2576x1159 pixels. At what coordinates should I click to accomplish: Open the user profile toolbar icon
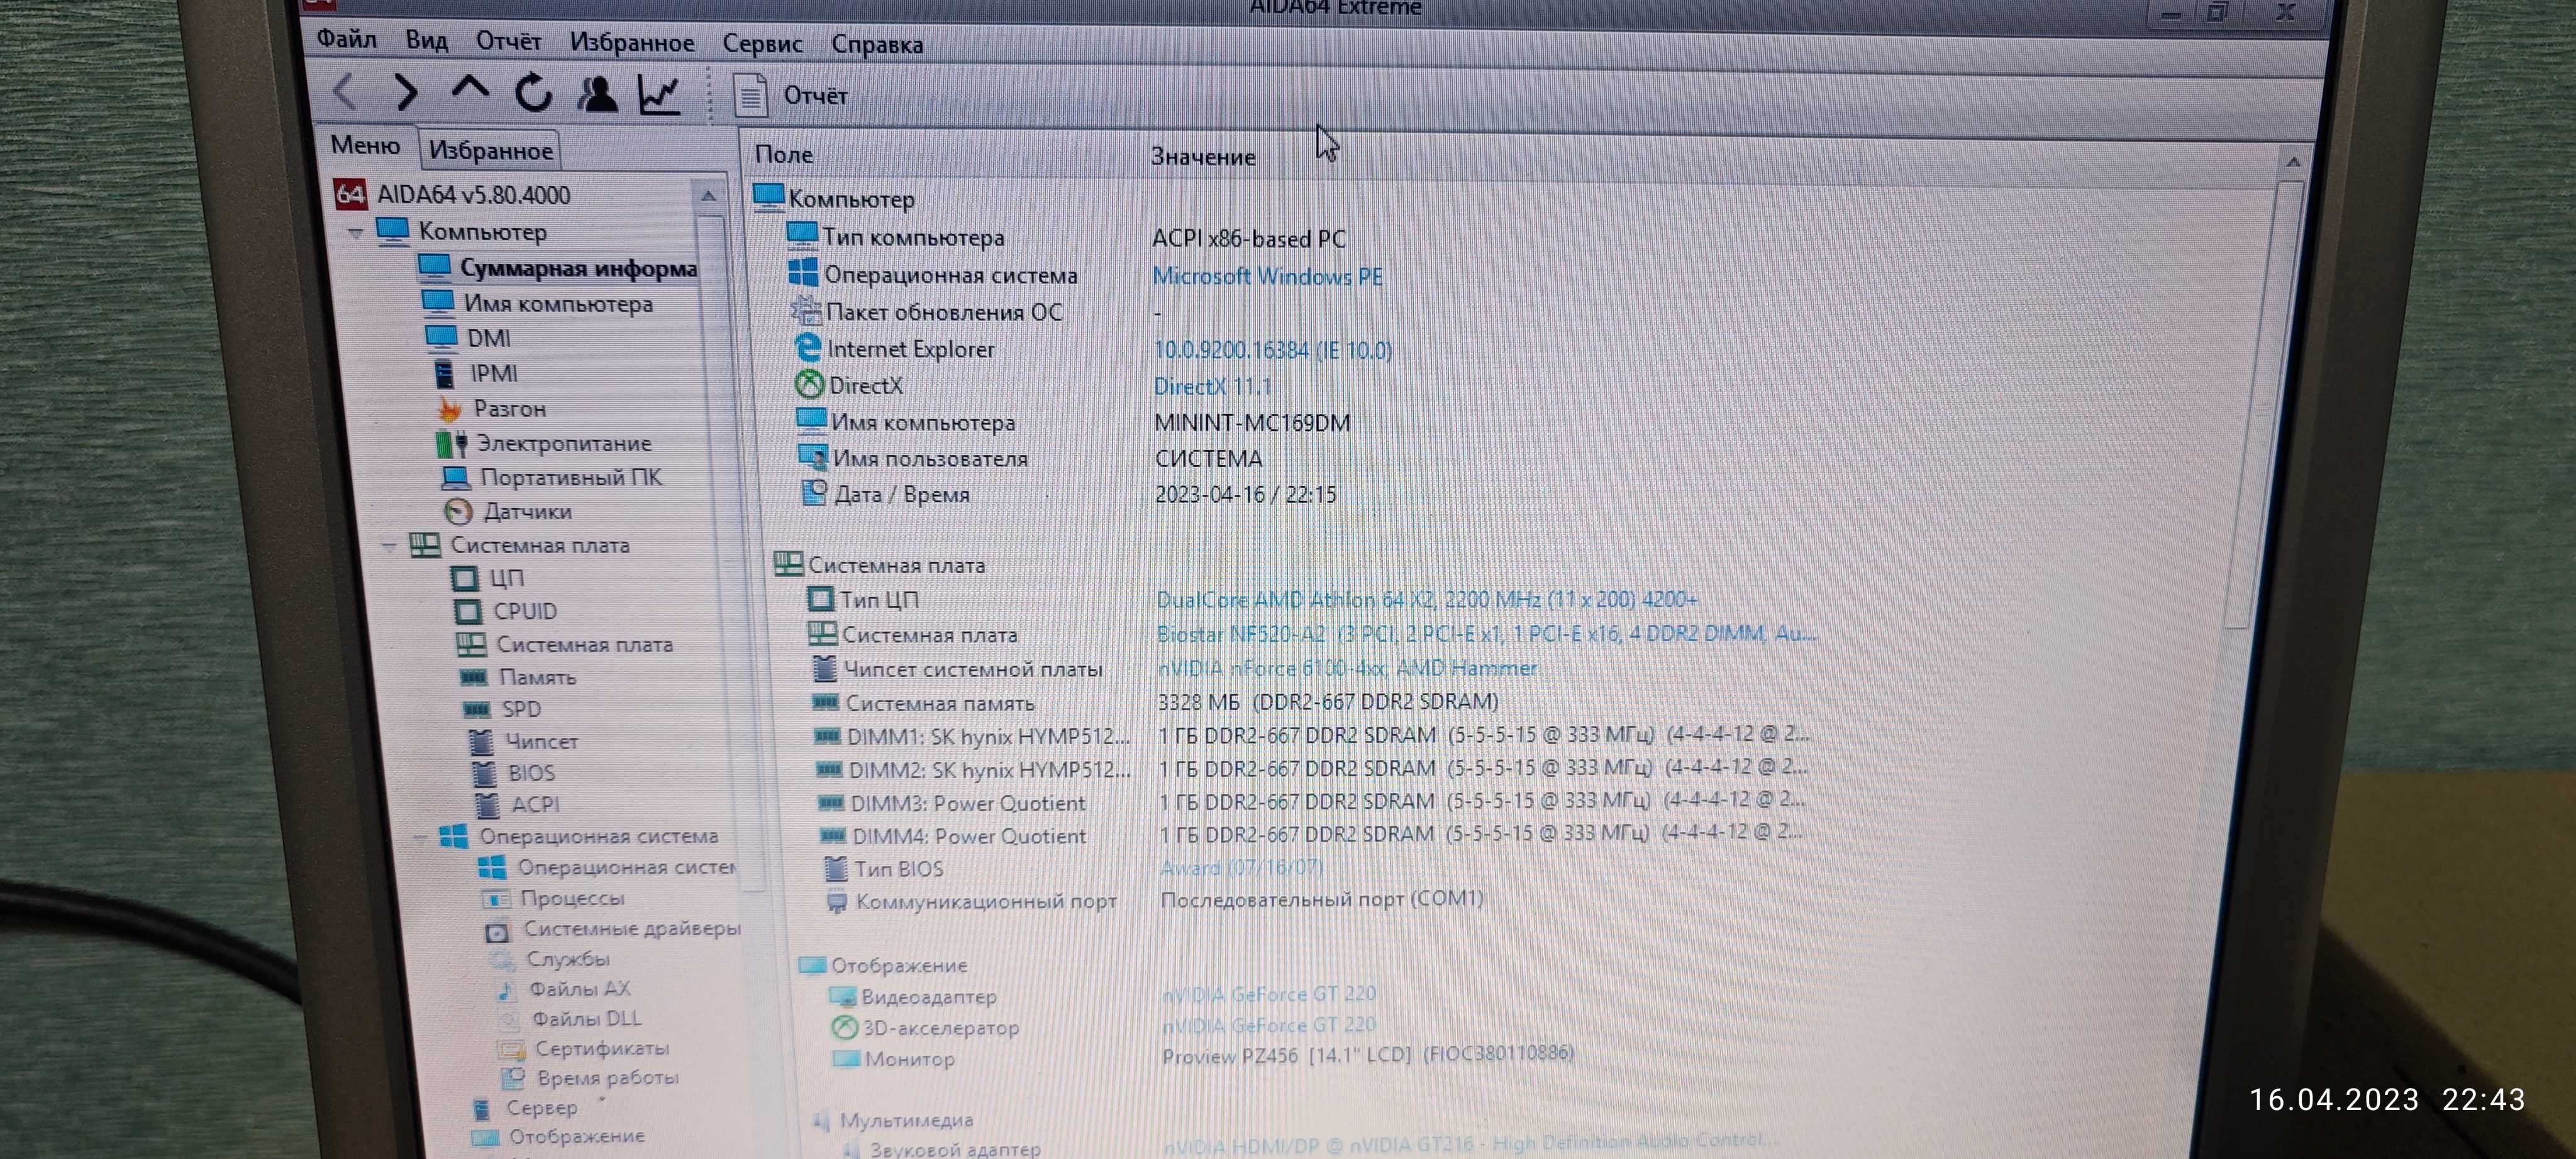(x=597, y=94)
